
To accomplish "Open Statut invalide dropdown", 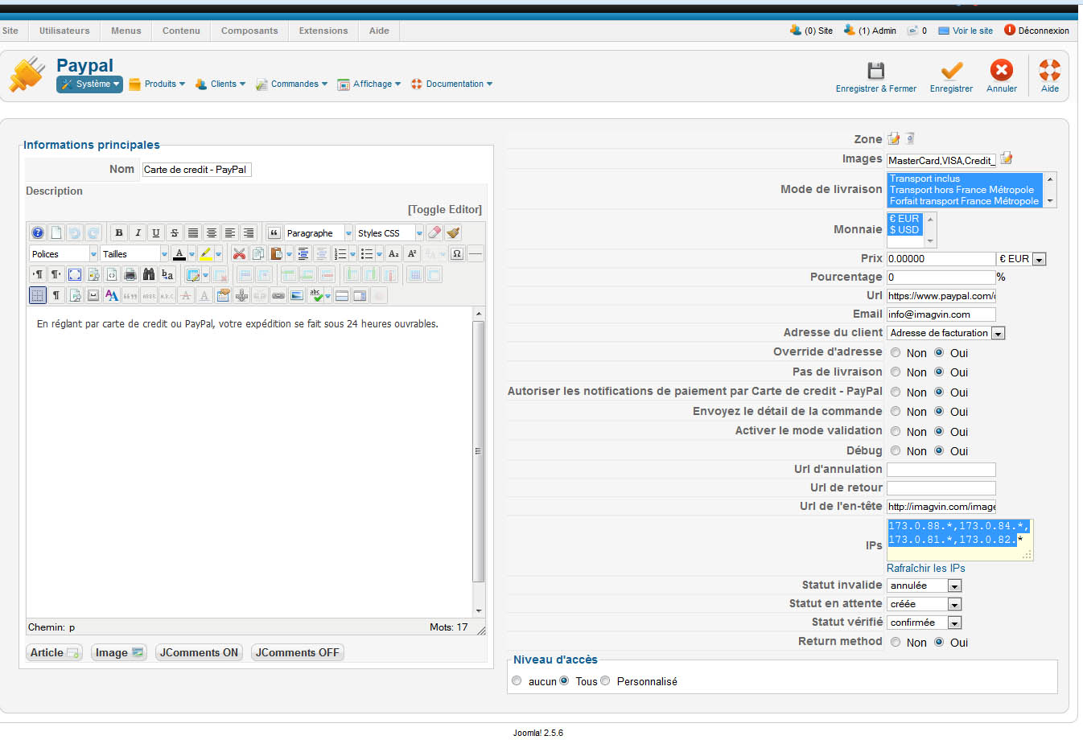I will point(924,586).
